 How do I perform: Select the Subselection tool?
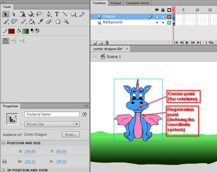[x=14, y=14]
